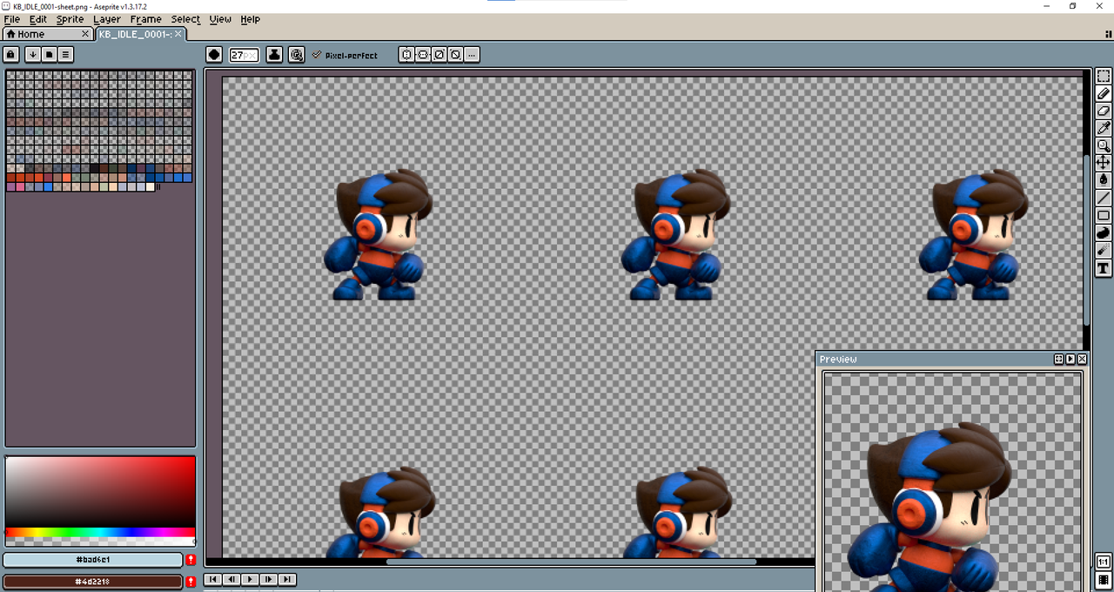
Task: Select the Pencil tool
Action: point(1103,94)
